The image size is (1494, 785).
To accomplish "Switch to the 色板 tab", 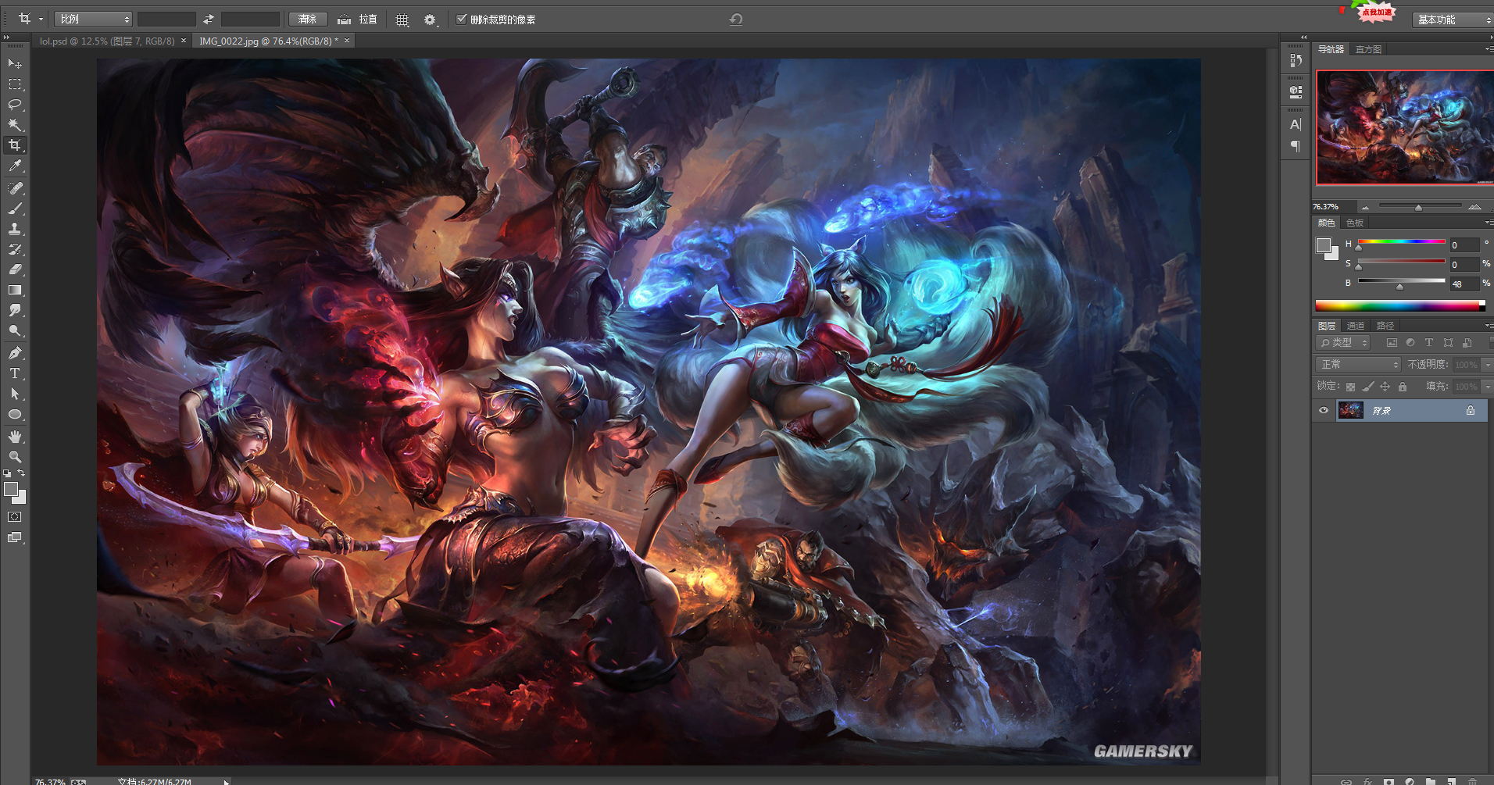I will (x=1355, y=223).
